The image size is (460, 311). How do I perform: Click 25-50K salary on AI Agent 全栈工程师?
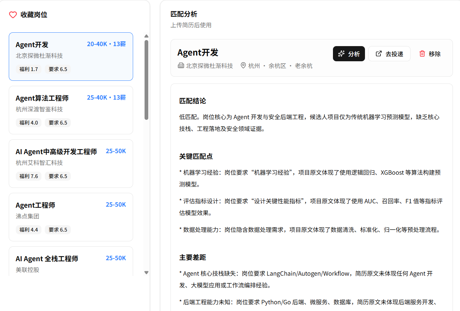[116, 258]
